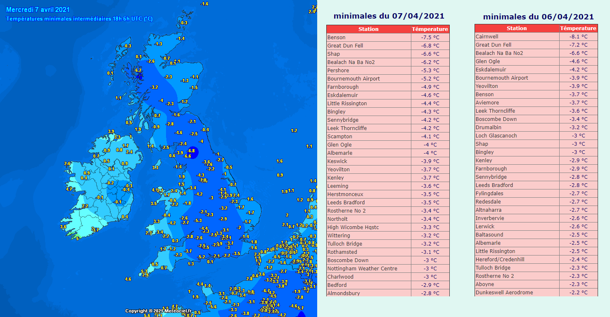610x317 pixels.
Task: Click the 'Copyright © 2021 Meteociel.fr' text on the map
Action: coord(159,311)
